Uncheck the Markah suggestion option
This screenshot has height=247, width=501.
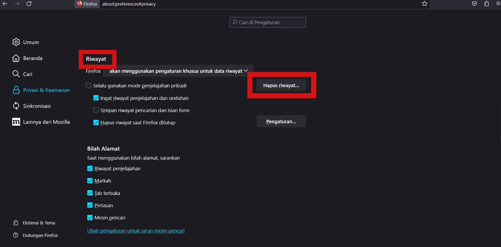[90, 180]
